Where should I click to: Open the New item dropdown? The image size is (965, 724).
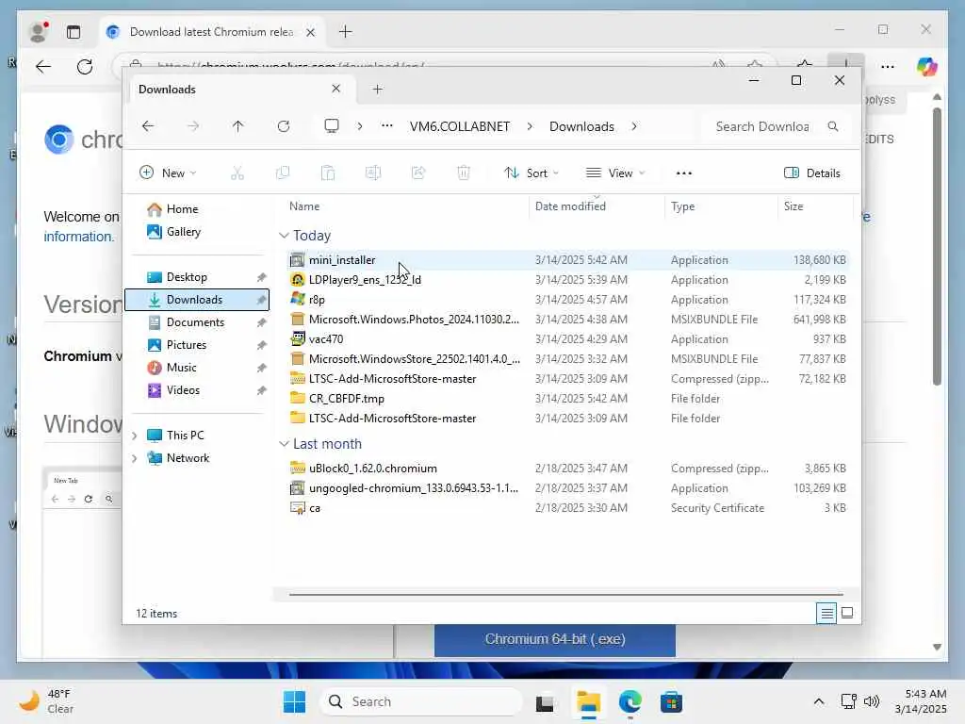(x=168, y=173)
